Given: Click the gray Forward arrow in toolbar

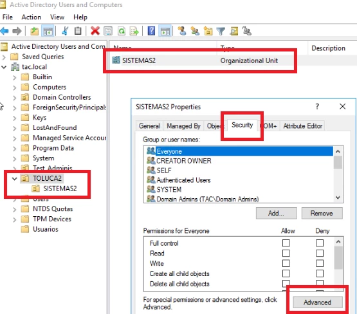Looking at the screenshot, I should tap(17, 31).
